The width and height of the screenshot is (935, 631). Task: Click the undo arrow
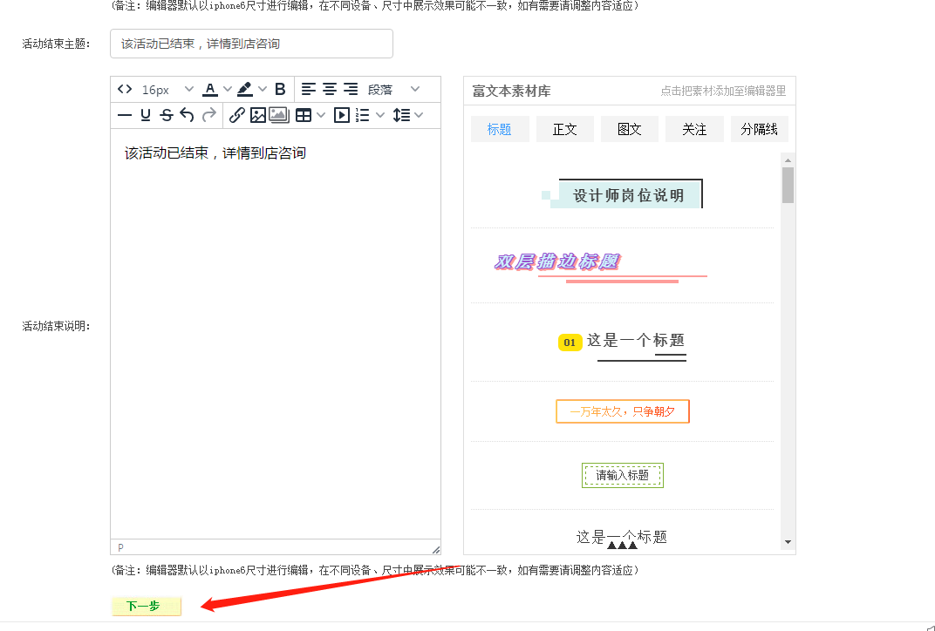coord(187,115)
